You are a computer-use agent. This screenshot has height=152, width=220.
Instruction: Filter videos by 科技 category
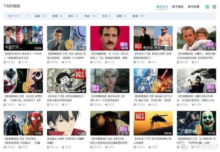[90, 16]
